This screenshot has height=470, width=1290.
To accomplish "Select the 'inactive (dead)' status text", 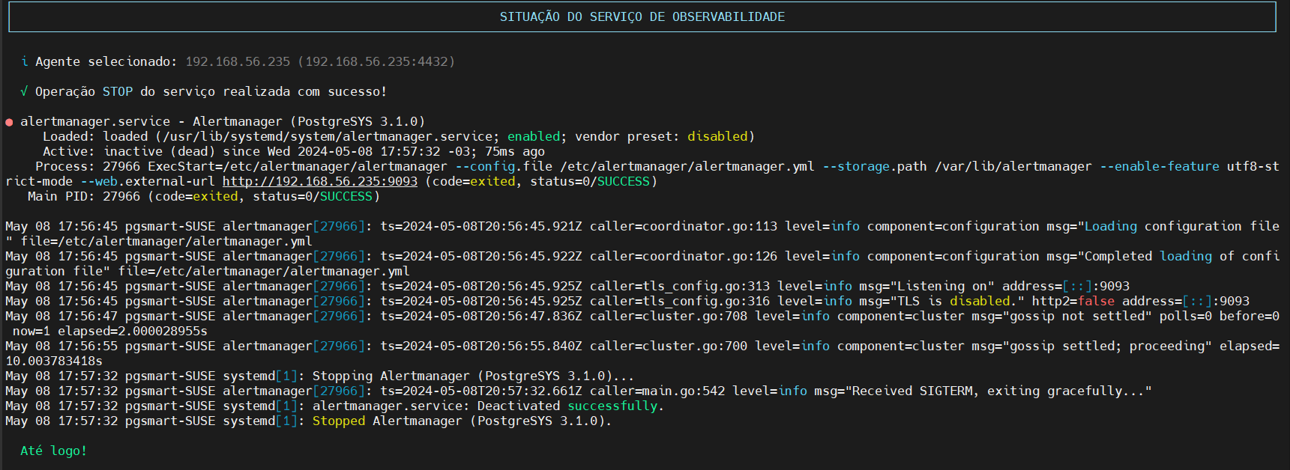I will pos(159,151).
